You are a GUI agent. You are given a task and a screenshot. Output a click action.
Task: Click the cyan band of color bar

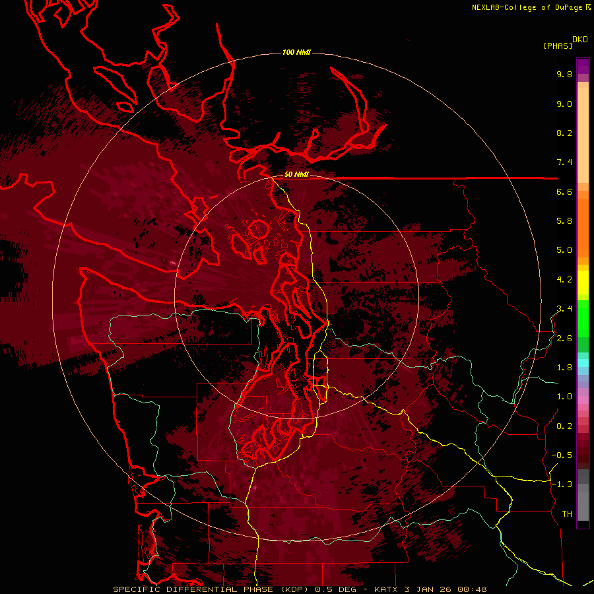583,362
